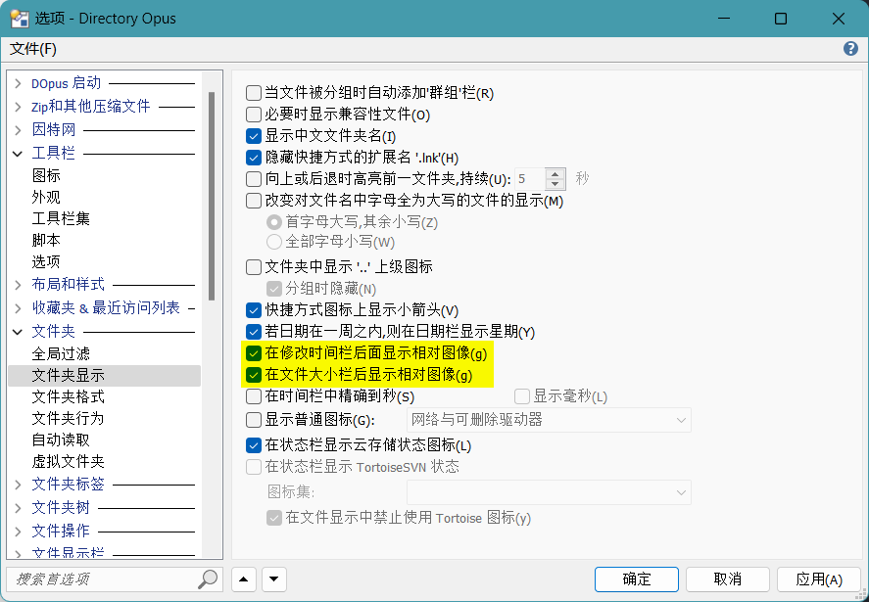The height and width of the screenshot is (602, 869).
Task: Uncheck 在状态栏显示云存储状态图标 option
Action: click(254, 445)
